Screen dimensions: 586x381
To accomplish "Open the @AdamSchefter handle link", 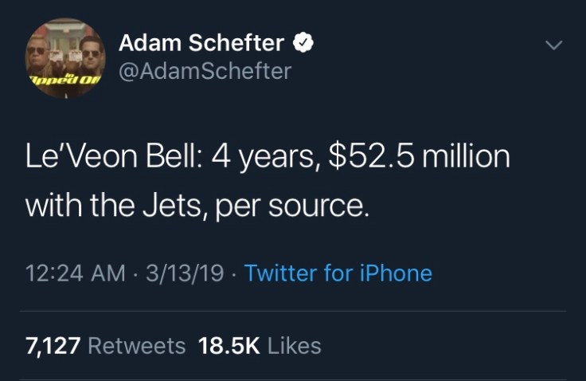I will 204,72.
